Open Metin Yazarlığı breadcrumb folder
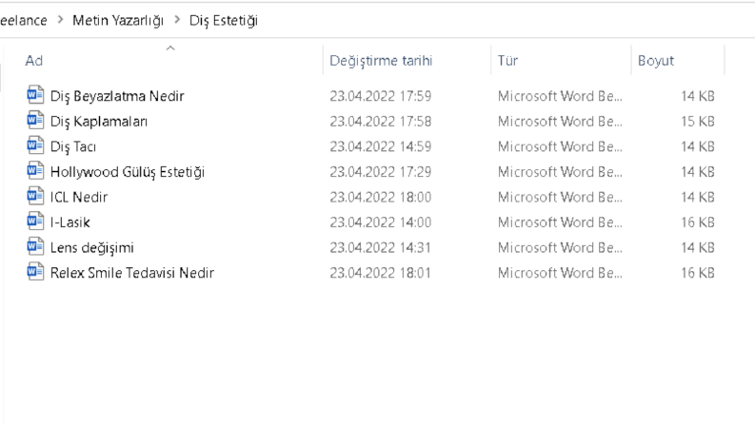The width and height of the screenshot is (755, 424). pyautogui.click(x=118, y=21)
